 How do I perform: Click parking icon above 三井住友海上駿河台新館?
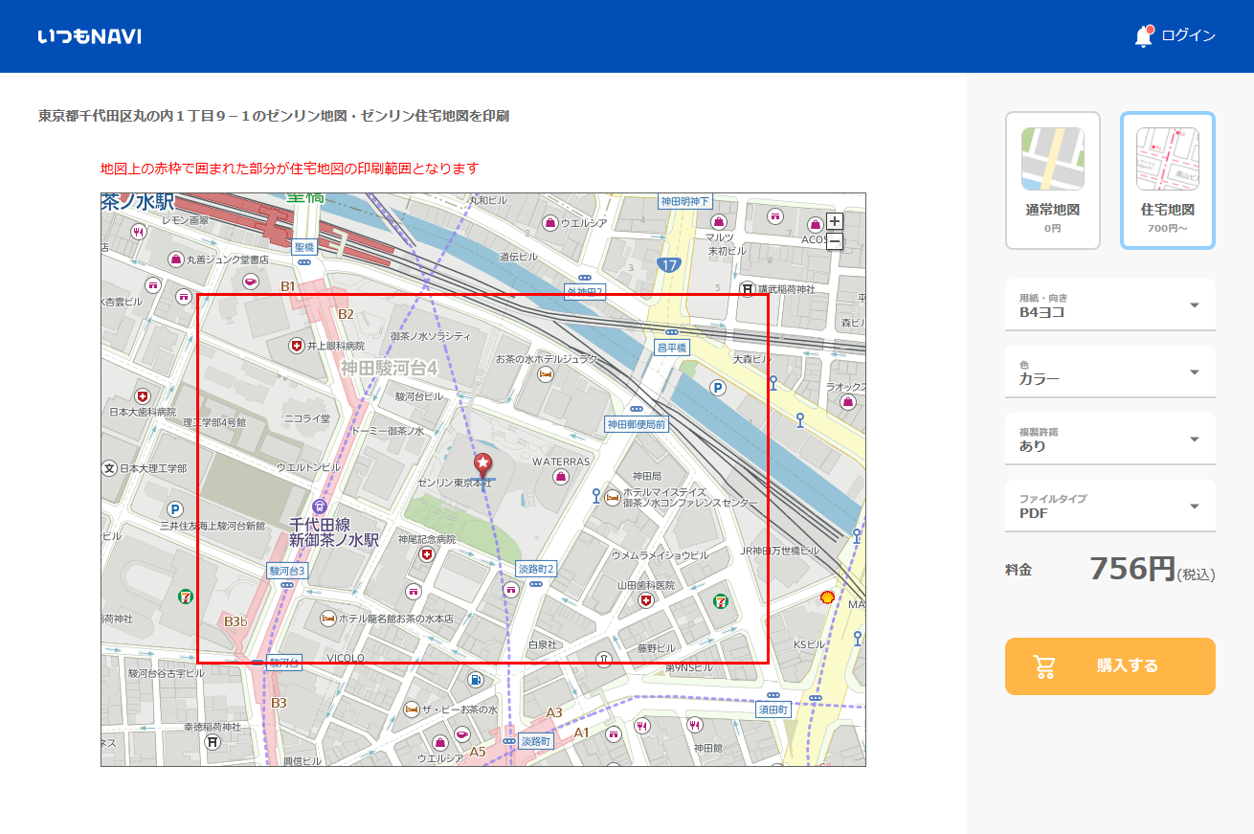175,509
